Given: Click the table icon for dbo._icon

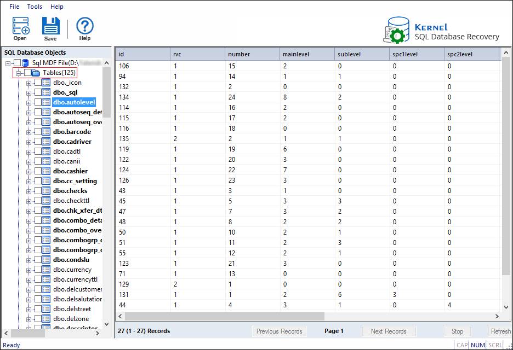Looking at the screenshot, I should 46,83.
